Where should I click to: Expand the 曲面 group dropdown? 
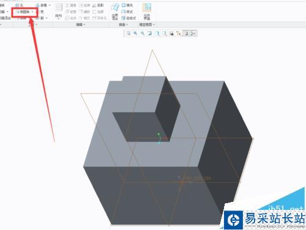tap(127, 24)
